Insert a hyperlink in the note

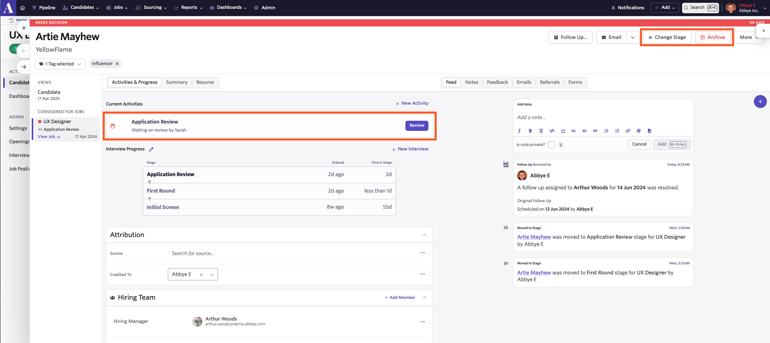coord(628,131)
